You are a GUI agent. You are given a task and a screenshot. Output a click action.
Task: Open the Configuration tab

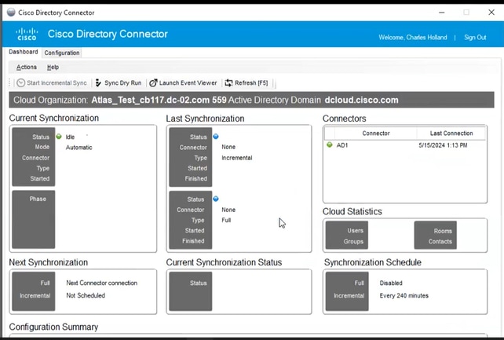[62, 53]
